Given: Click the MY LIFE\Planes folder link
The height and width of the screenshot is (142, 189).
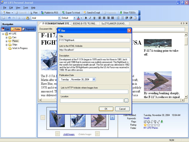Looking at the screenshot, I should click(151, 128).
